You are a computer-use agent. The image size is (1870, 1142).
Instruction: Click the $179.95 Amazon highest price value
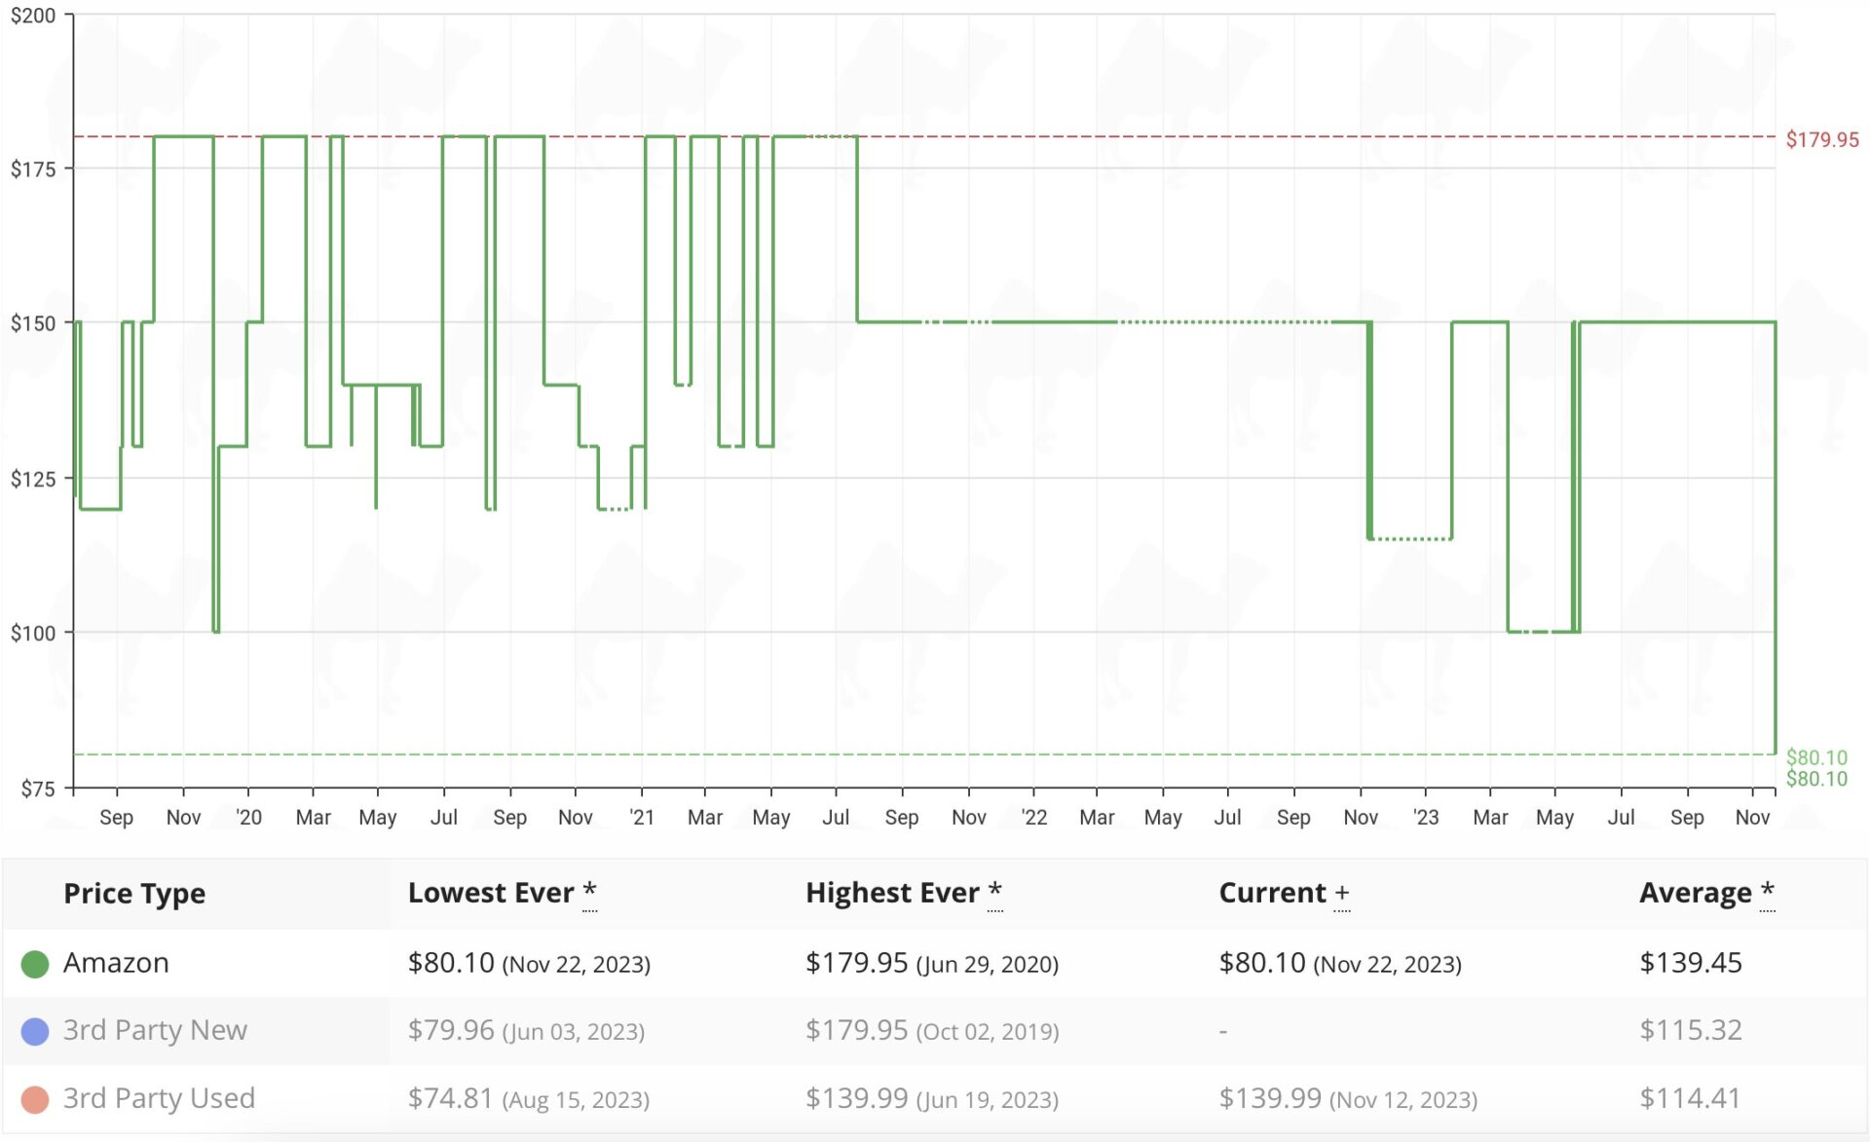pyautogui.click(x=856, y=963)
